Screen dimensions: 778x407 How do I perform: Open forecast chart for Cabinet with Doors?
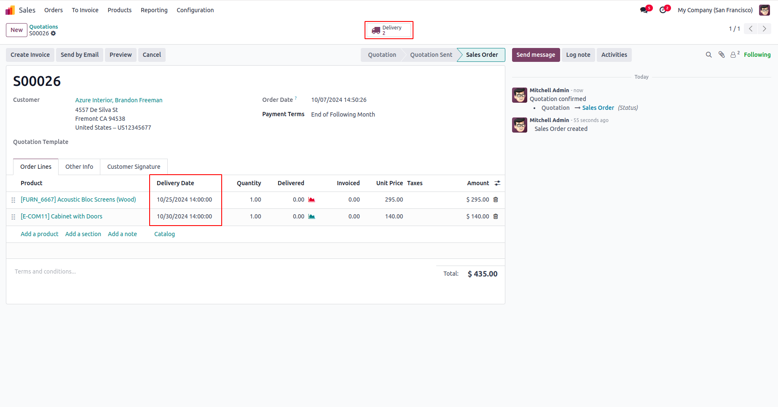tap(311, 217)
